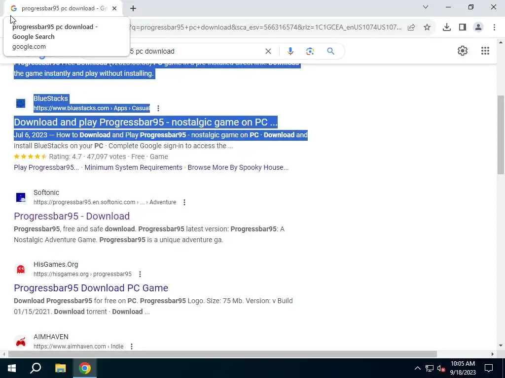Viewport: 505px width, 378px height.
Task: Click the progressbar95.en.softonic.com URL breadcrumb
Action: (105, 202)
